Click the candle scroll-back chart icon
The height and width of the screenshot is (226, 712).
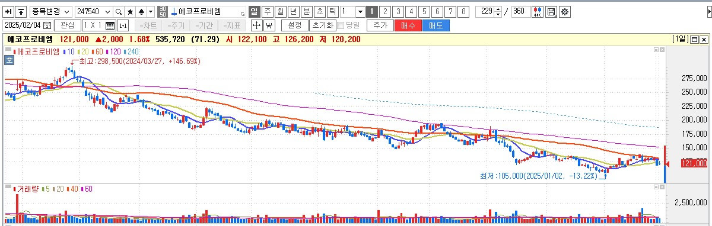pyautogui.click(x=538, y=12)
